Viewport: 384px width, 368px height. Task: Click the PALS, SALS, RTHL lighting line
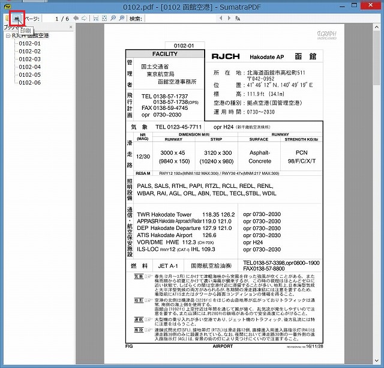pos(205,186)
